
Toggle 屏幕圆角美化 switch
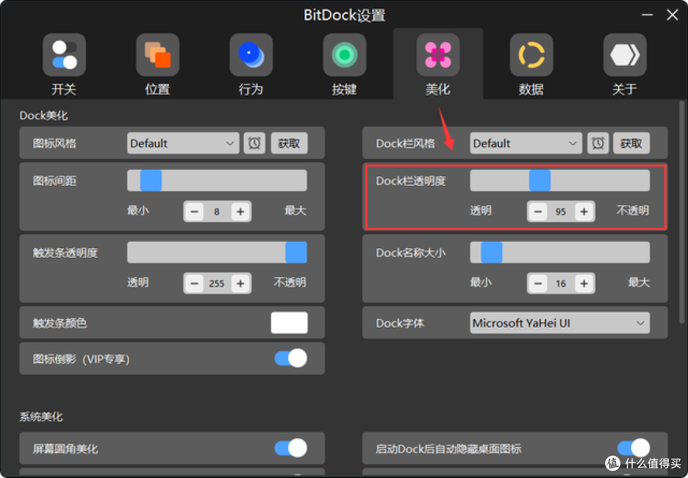[x=291, y=448]
